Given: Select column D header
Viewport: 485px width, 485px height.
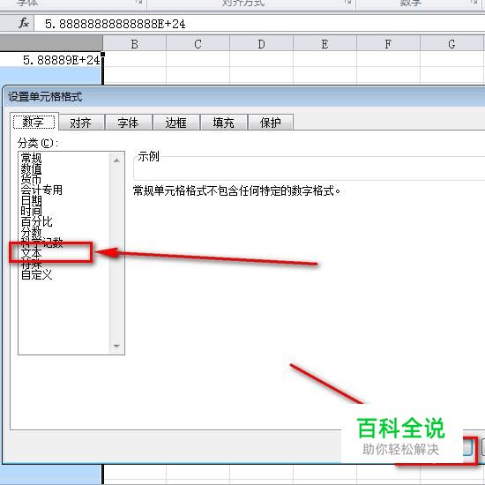Looking at the screenshot, I should pos(261,44).
